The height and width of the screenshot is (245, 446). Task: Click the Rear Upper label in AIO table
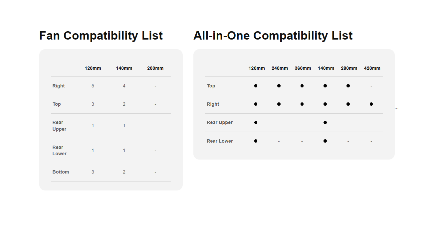pyautogui.click(x=220, y=122)
